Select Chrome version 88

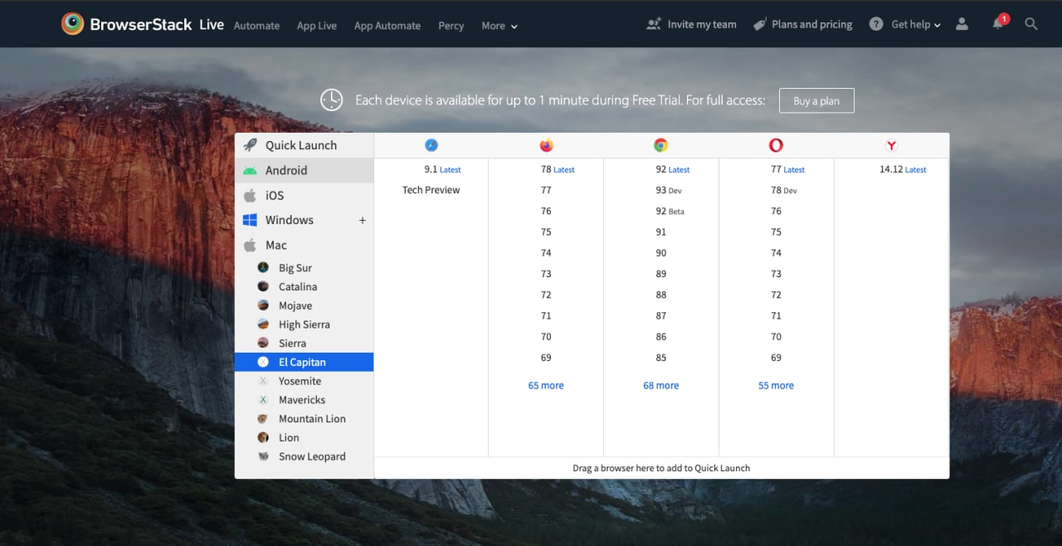[660, 295]
